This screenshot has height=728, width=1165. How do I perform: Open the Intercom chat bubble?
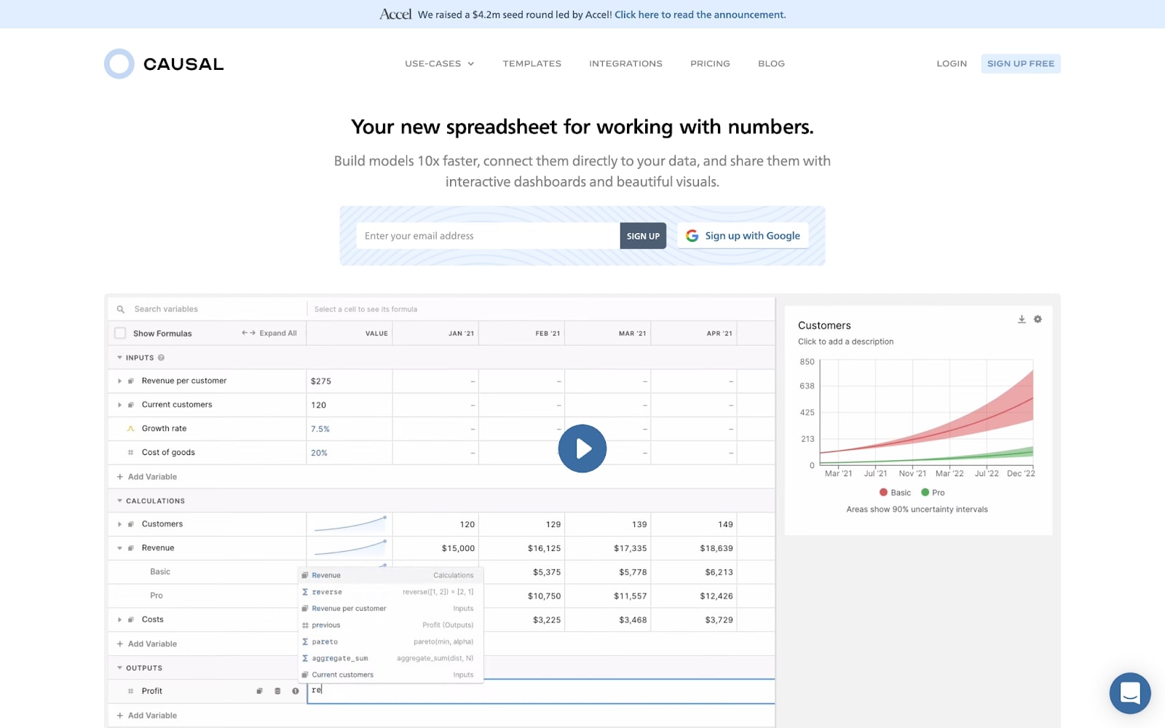1130,693
